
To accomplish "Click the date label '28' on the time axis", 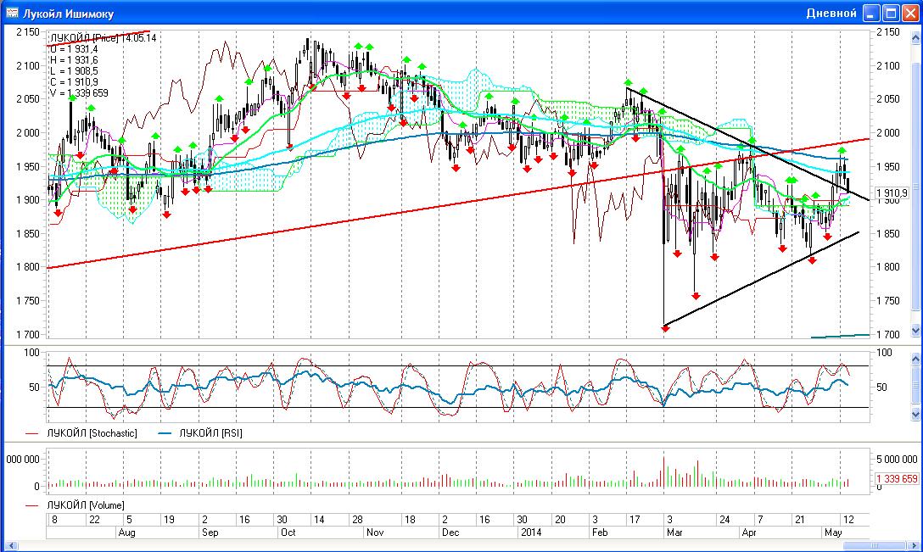I will click(x=357, y=520).
